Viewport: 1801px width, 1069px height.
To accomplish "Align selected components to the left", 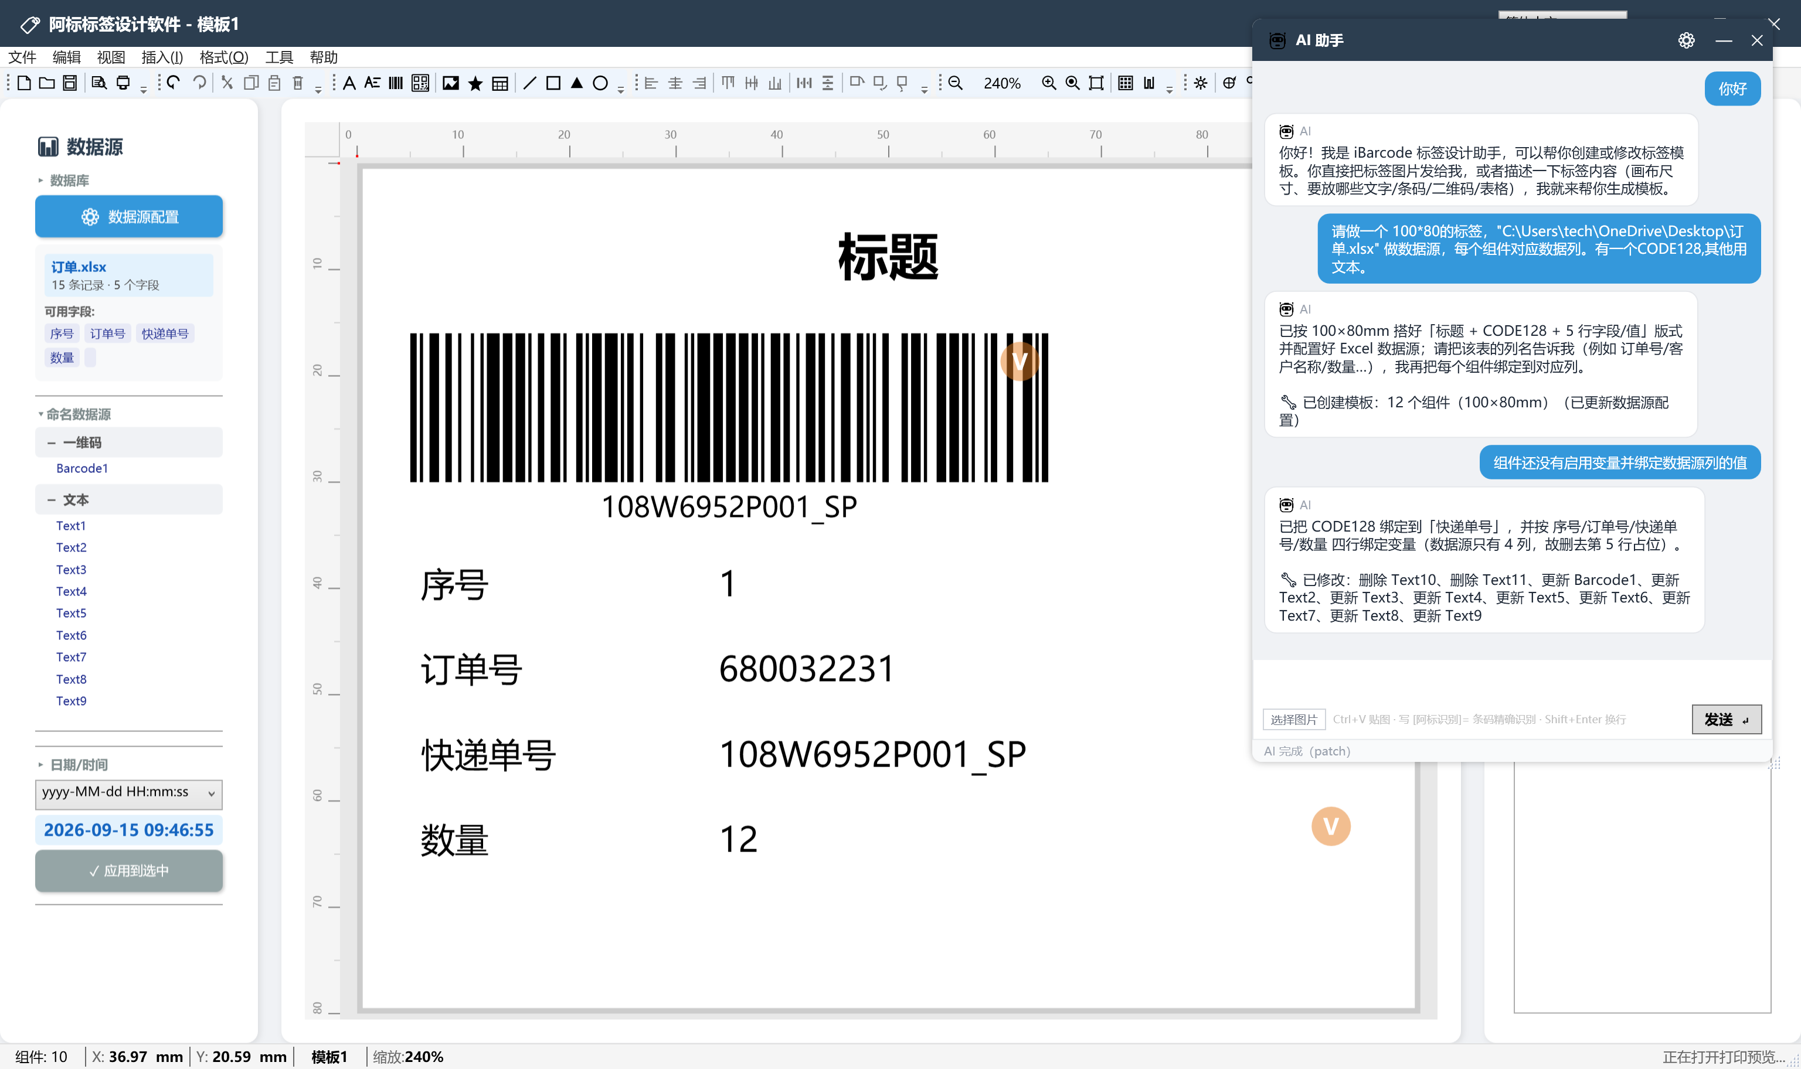I will tap(651, 83).
